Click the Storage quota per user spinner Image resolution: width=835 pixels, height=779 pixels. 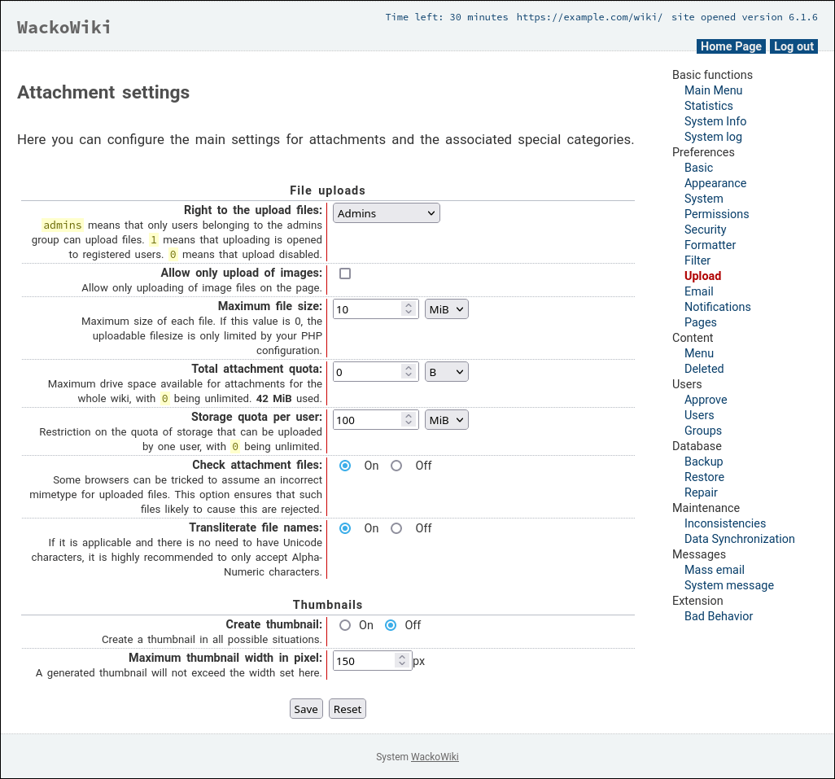(x=409, y=420)
